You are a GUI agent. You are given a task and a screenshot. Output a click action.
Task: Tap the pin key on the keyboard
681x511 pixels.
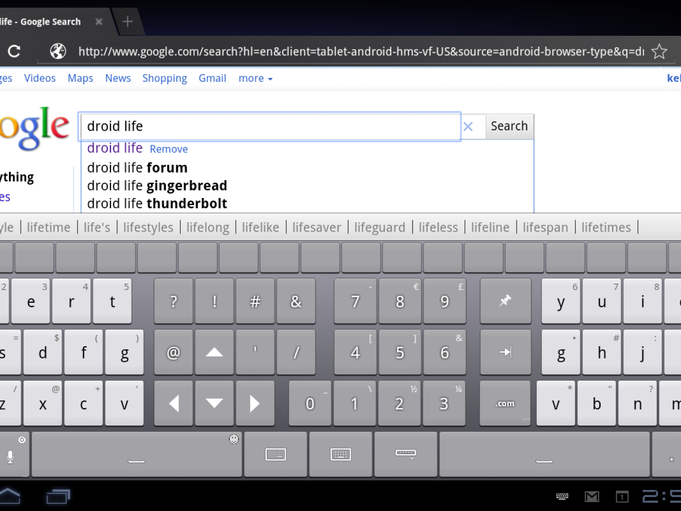tap(506, 301)
